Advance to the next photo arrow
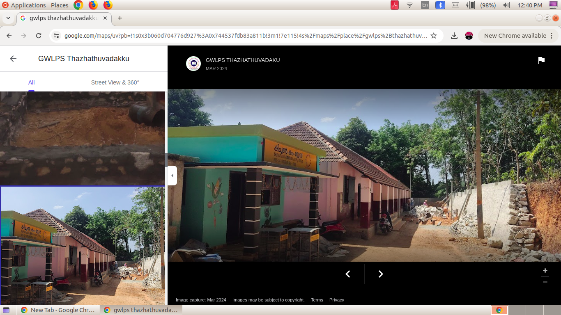Viewport: 561px width, 315px height. point(380,274)
